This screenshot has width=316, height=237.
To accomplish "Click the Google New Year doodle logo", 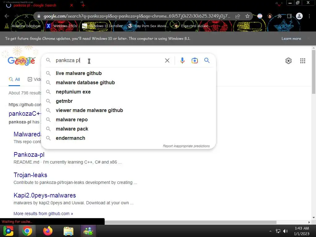I will click(x=22, y=61).
